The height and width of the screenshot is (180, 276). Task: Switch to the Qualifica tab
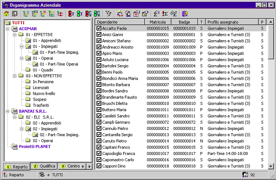(44, 166)
